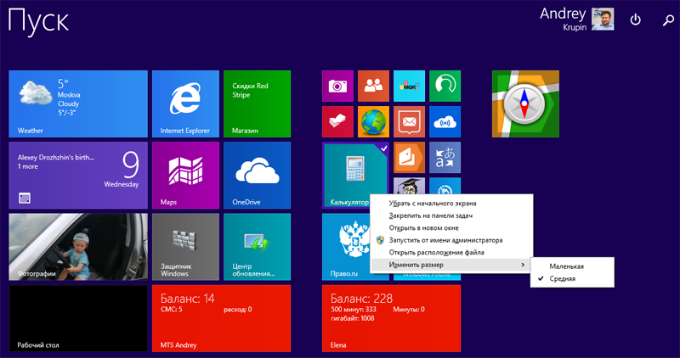Image resolution: width=680 pixels, height=358 pixels.
Task: Open the green circular-arc small tile
Action: coord(445,87)
